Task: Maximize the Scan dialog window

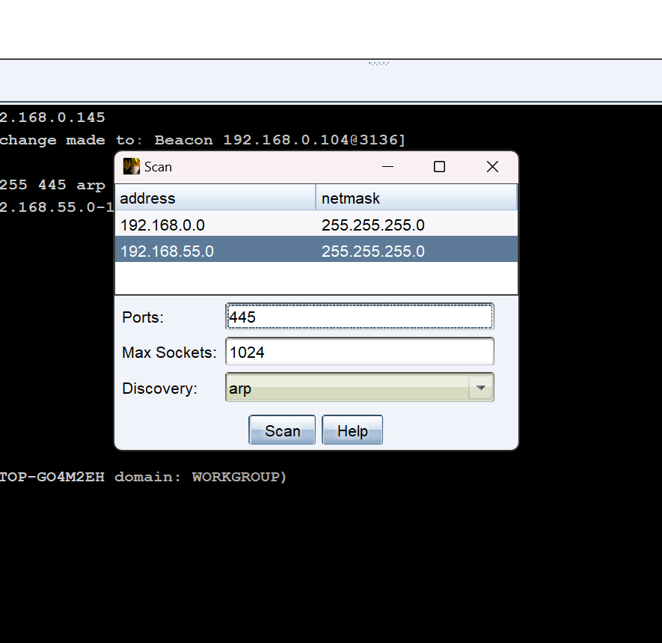Action: tap(440, 167)
